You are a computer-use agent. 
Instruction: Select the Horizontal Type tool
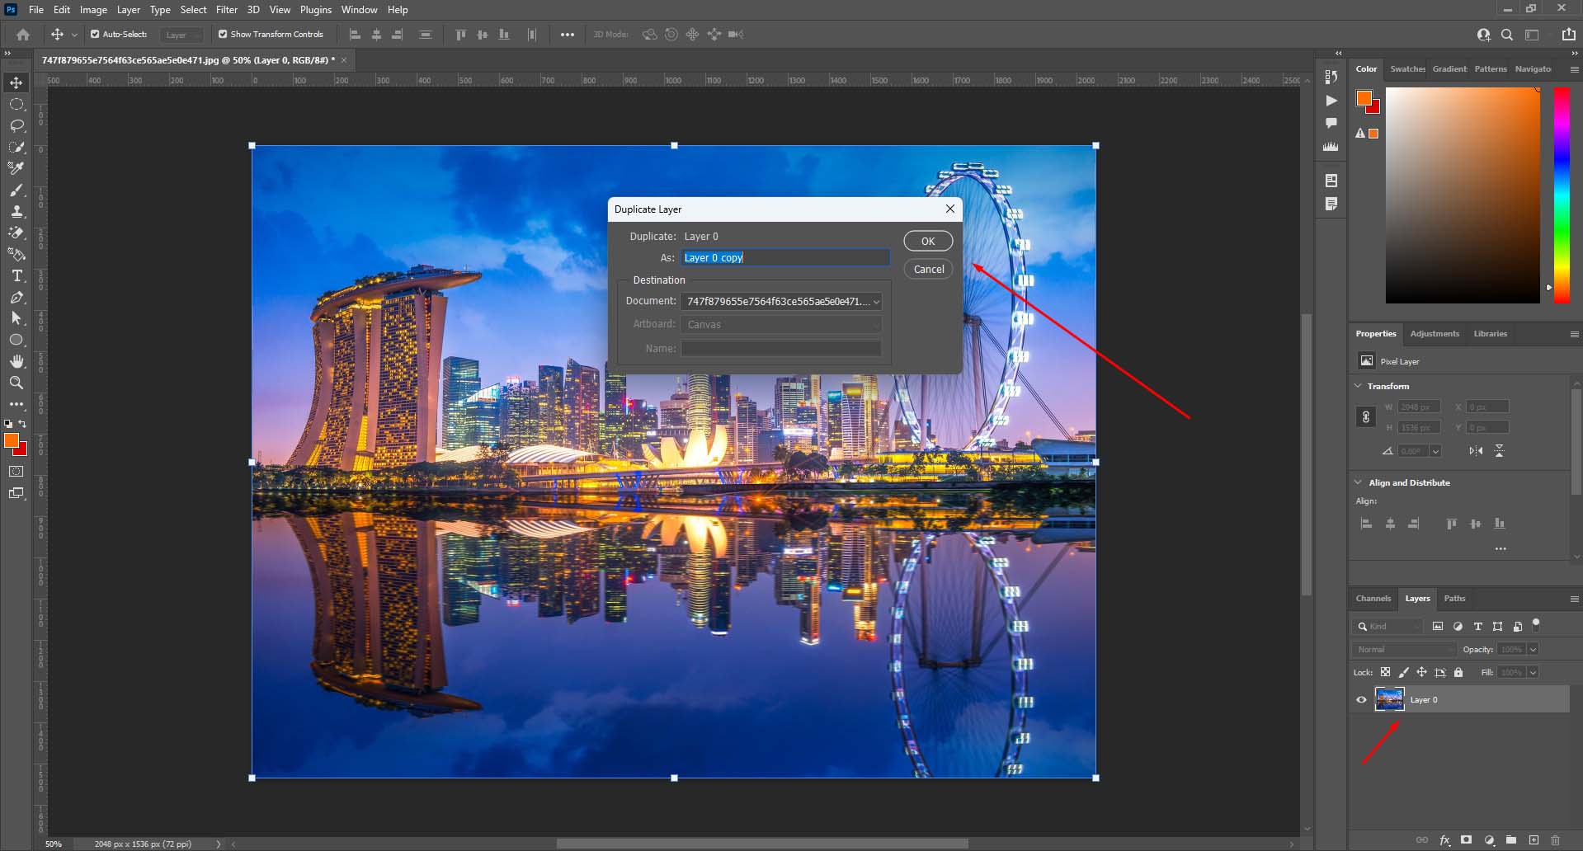(x=16, y=275)
